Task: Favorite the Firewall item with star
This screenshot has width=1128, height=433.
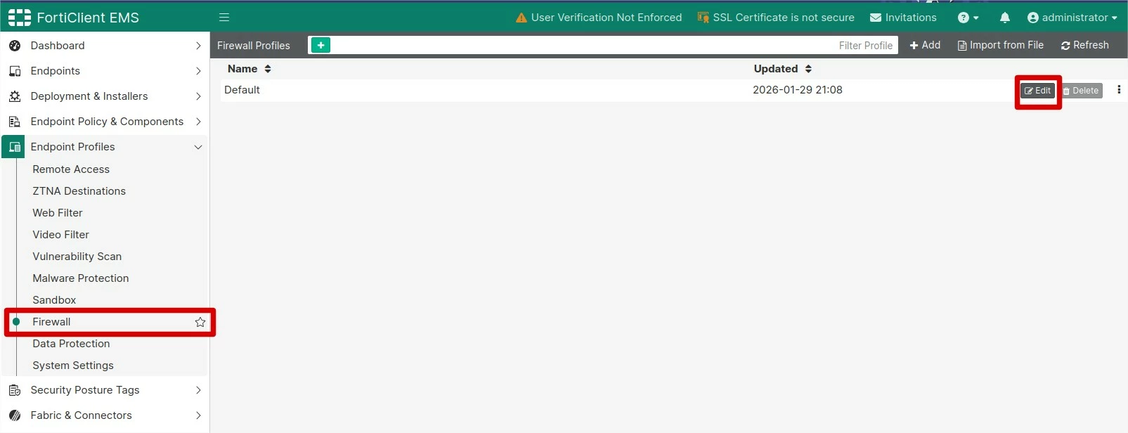Action: pyautogui.click(x=200, y=322)
